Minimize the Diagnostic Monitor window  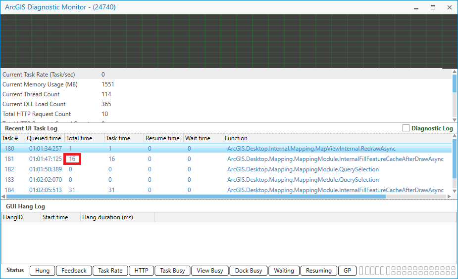416,7
